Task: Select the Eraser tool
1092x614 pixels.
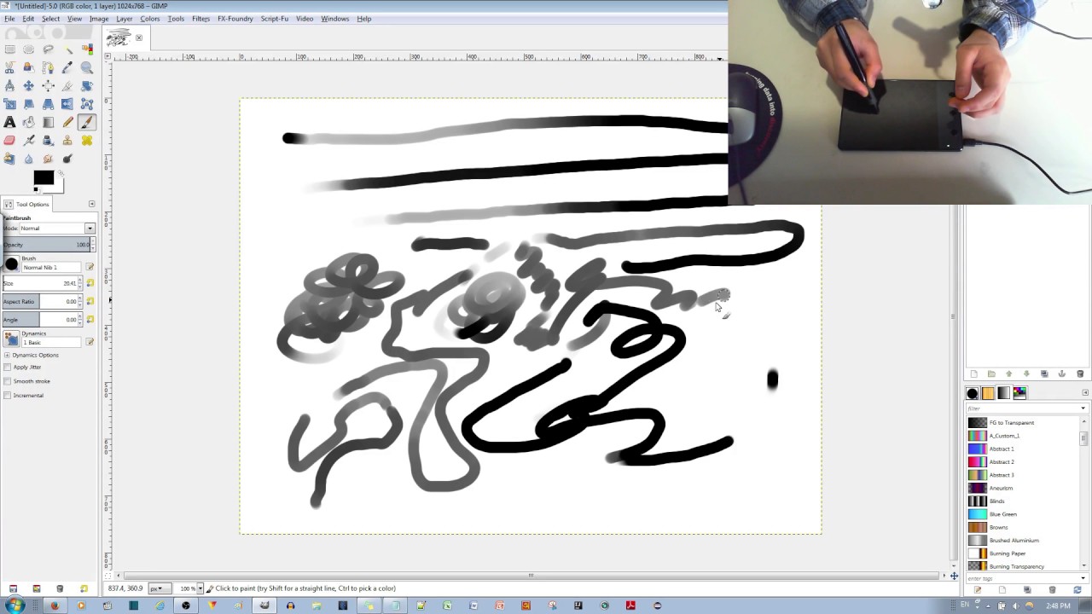Action: (9, 140)
